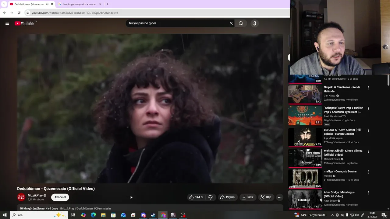This screenshot has height=219, width=390.
Task: Mute the tab via speaker icon
Action: click(x=47, y=4)
